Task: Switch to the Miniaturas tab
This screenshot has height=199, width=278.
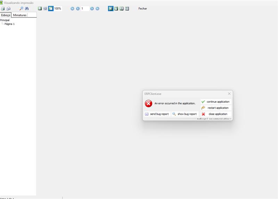Action: 20,15
